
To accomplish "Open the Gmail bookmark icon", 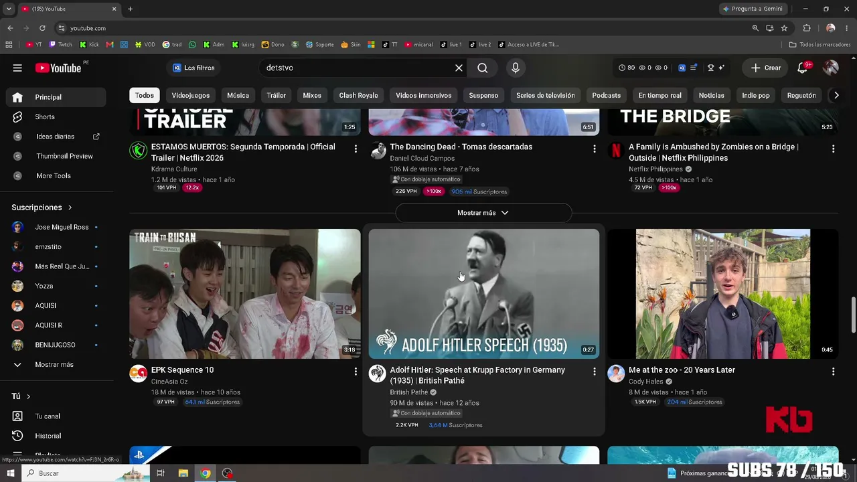I will pyautogui.click(x=110, y=45).
